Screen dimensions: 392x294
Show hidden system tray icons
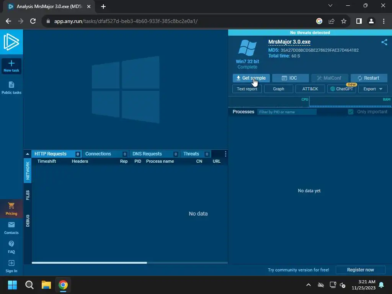coord(309,285)
